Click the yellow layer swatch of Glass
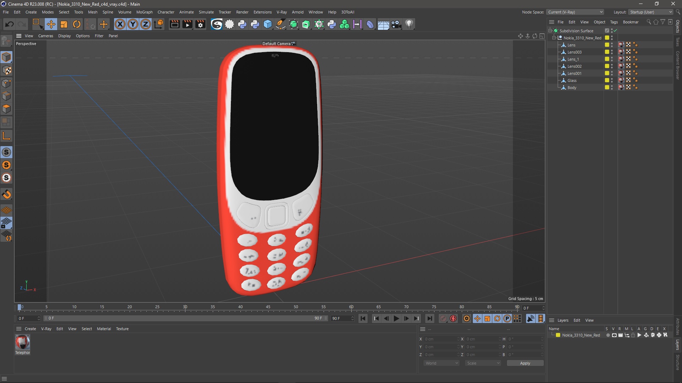The width and height of the screenshot is (682, 383). (607, 81)
